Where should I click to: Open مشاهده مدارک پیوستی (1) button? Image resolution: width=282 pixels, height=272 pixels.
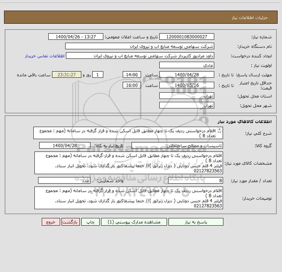pos(134,222)
